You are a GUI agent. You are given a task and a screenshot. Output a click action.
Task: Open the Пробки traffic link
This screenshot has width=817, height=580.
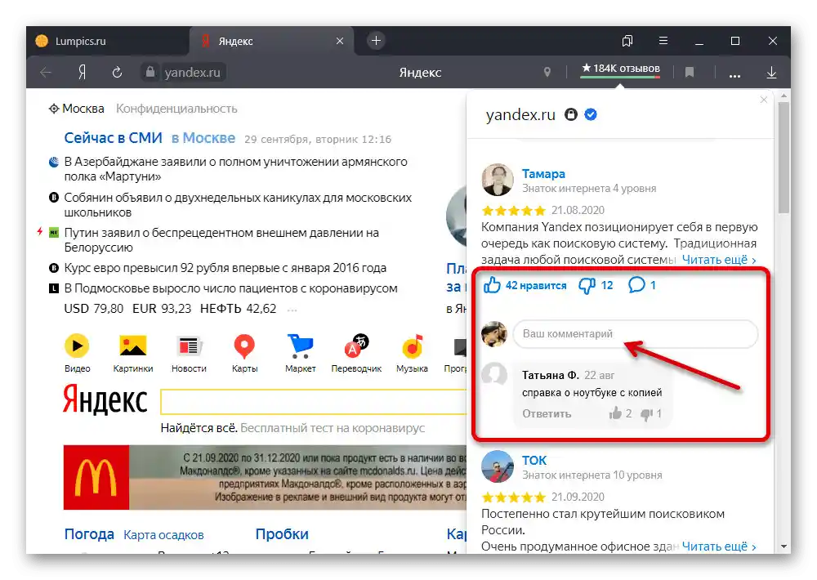(x=282, y=534)
